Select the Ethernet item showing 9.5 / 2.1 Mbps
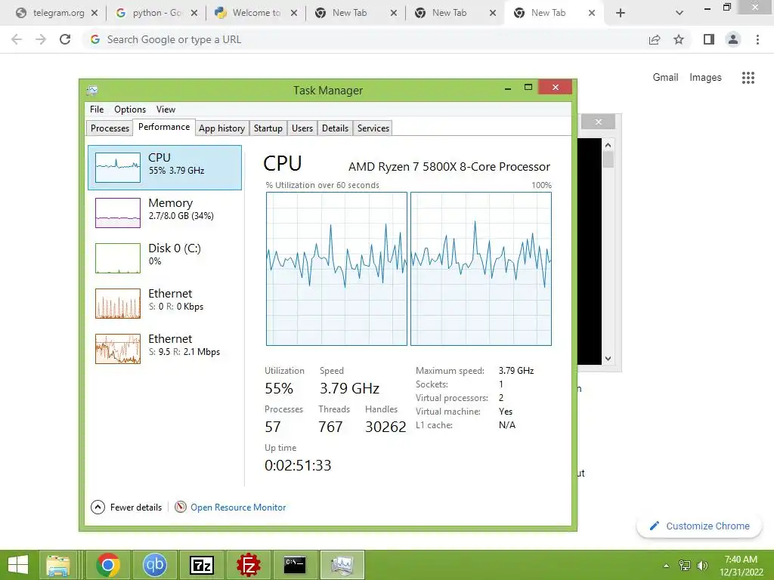 tap(164, 349)
